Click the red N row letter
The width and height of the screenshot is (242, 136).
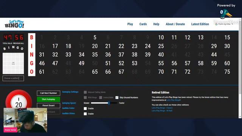pyautogui.click(x=32, y=54)
